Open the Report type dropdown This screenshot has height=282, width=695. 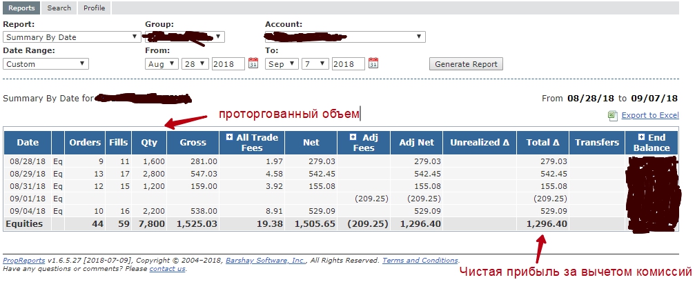(x=72, y=37)
